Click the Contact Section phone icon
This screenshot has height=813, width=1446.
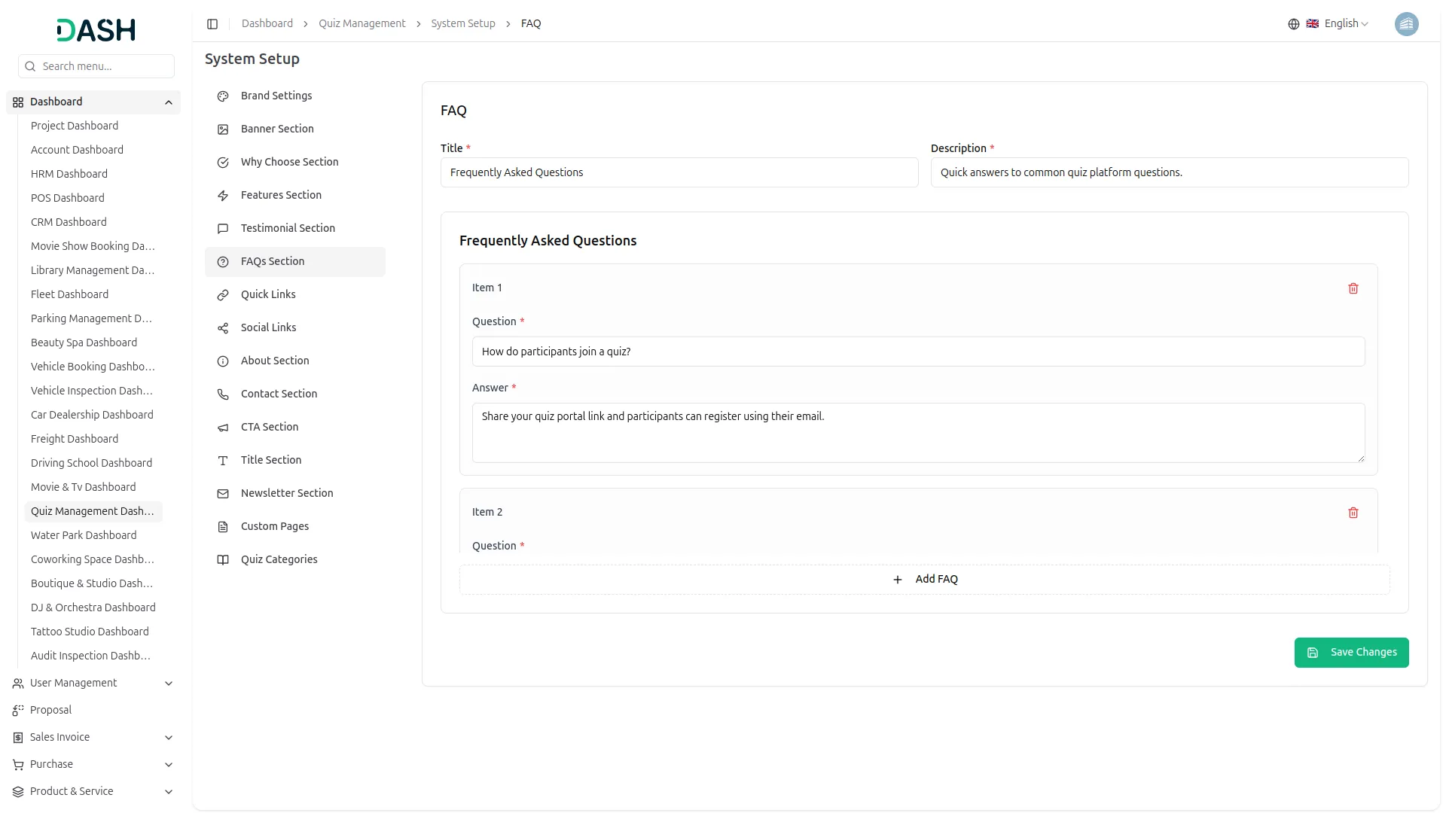coord(223,394)
